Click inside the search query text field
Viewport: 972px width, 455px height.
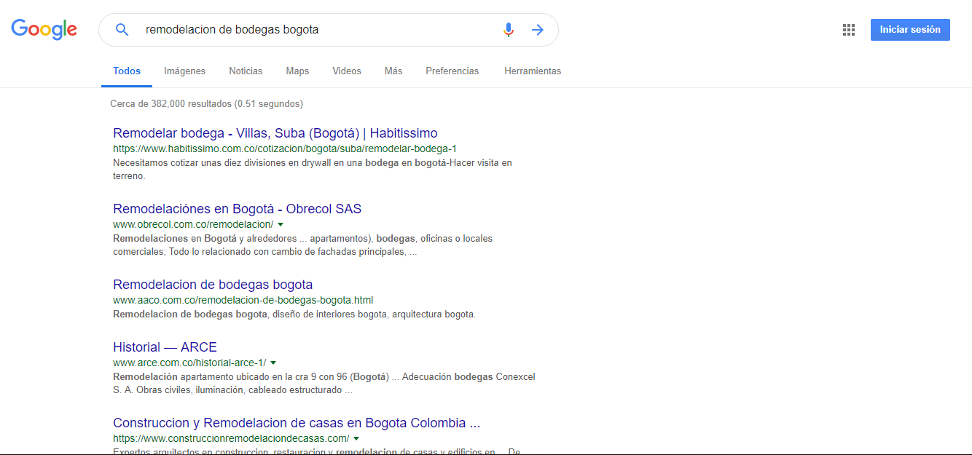coord(313,30)
